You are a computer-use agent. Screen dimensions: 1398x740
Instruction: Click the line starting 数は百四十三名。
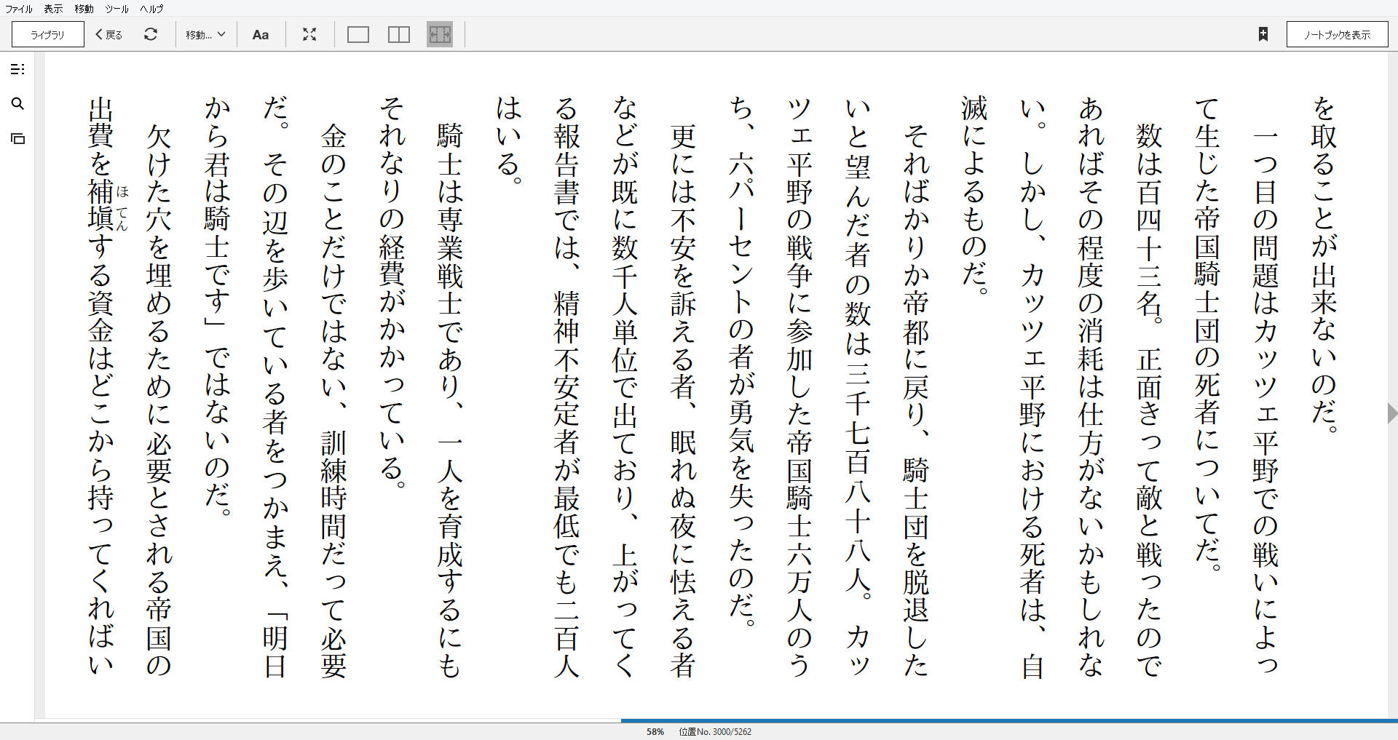1149,399
